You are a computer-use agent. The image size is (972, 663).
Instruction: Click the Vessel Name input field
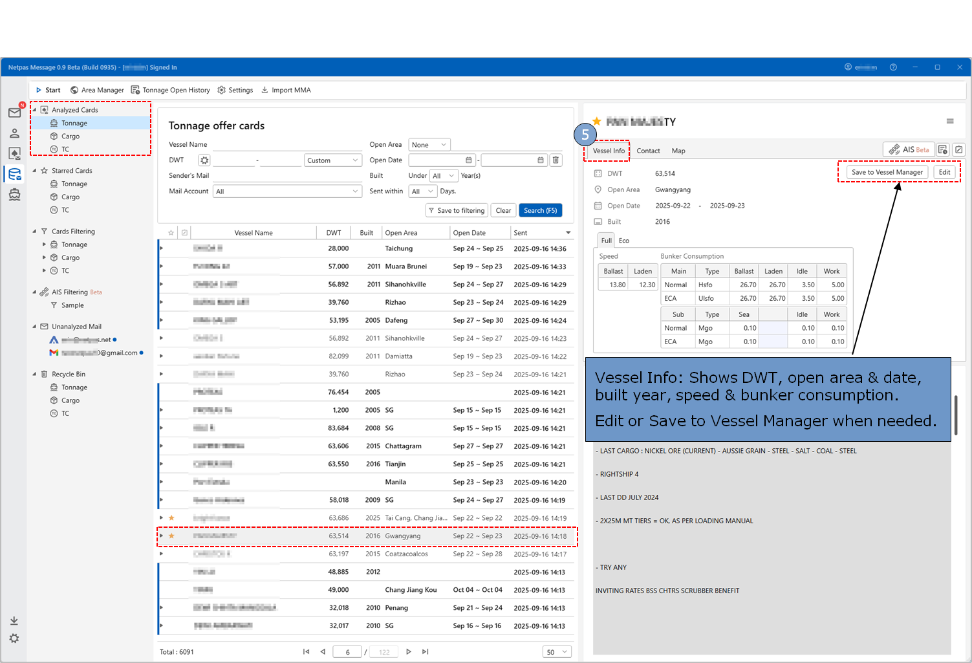[286, 145]
